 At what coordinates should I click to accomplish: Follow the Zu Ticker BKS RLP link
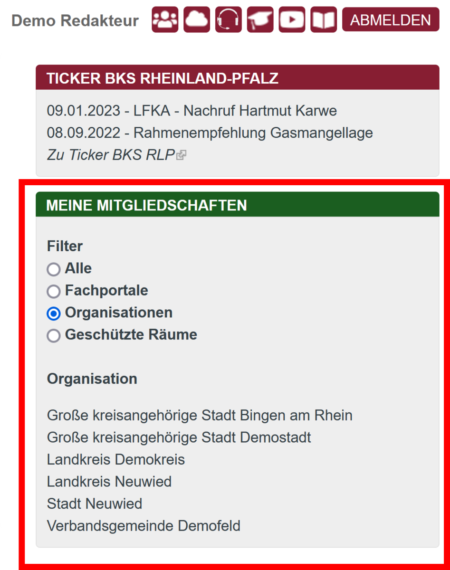[x=111, y=155]
